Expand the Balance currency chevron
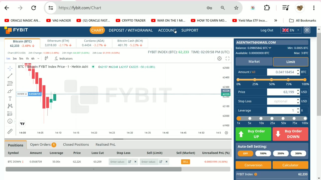Viewport: 321px width, 180px height. 270,48
